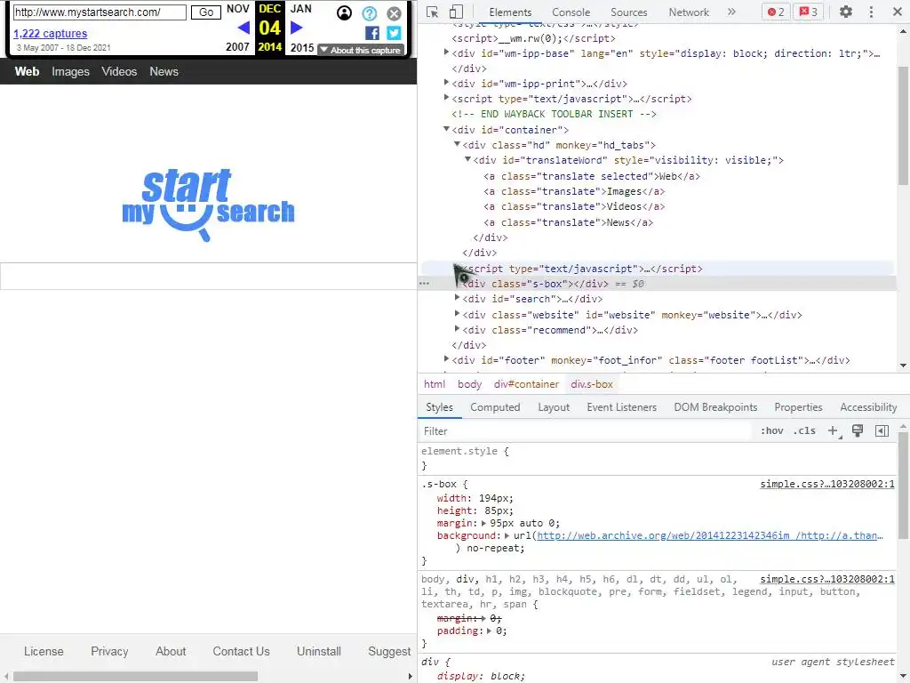Open the License footer link
The width and height of the screenshot is (910, 683).
44,651
